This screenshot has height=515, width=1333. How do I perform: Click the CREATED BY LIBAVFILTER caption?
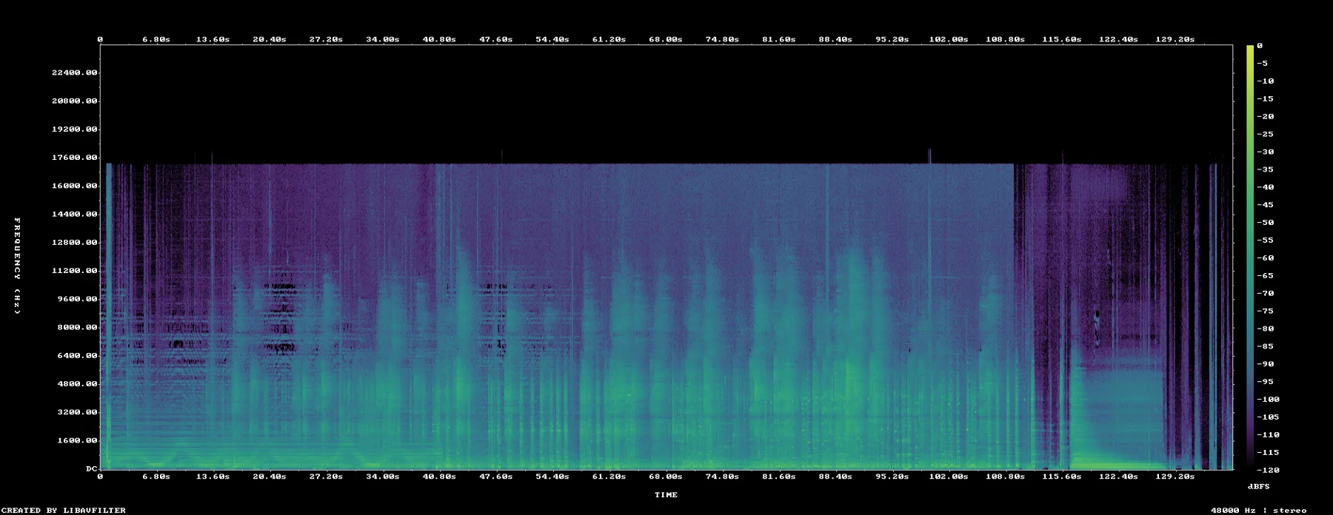64,511
